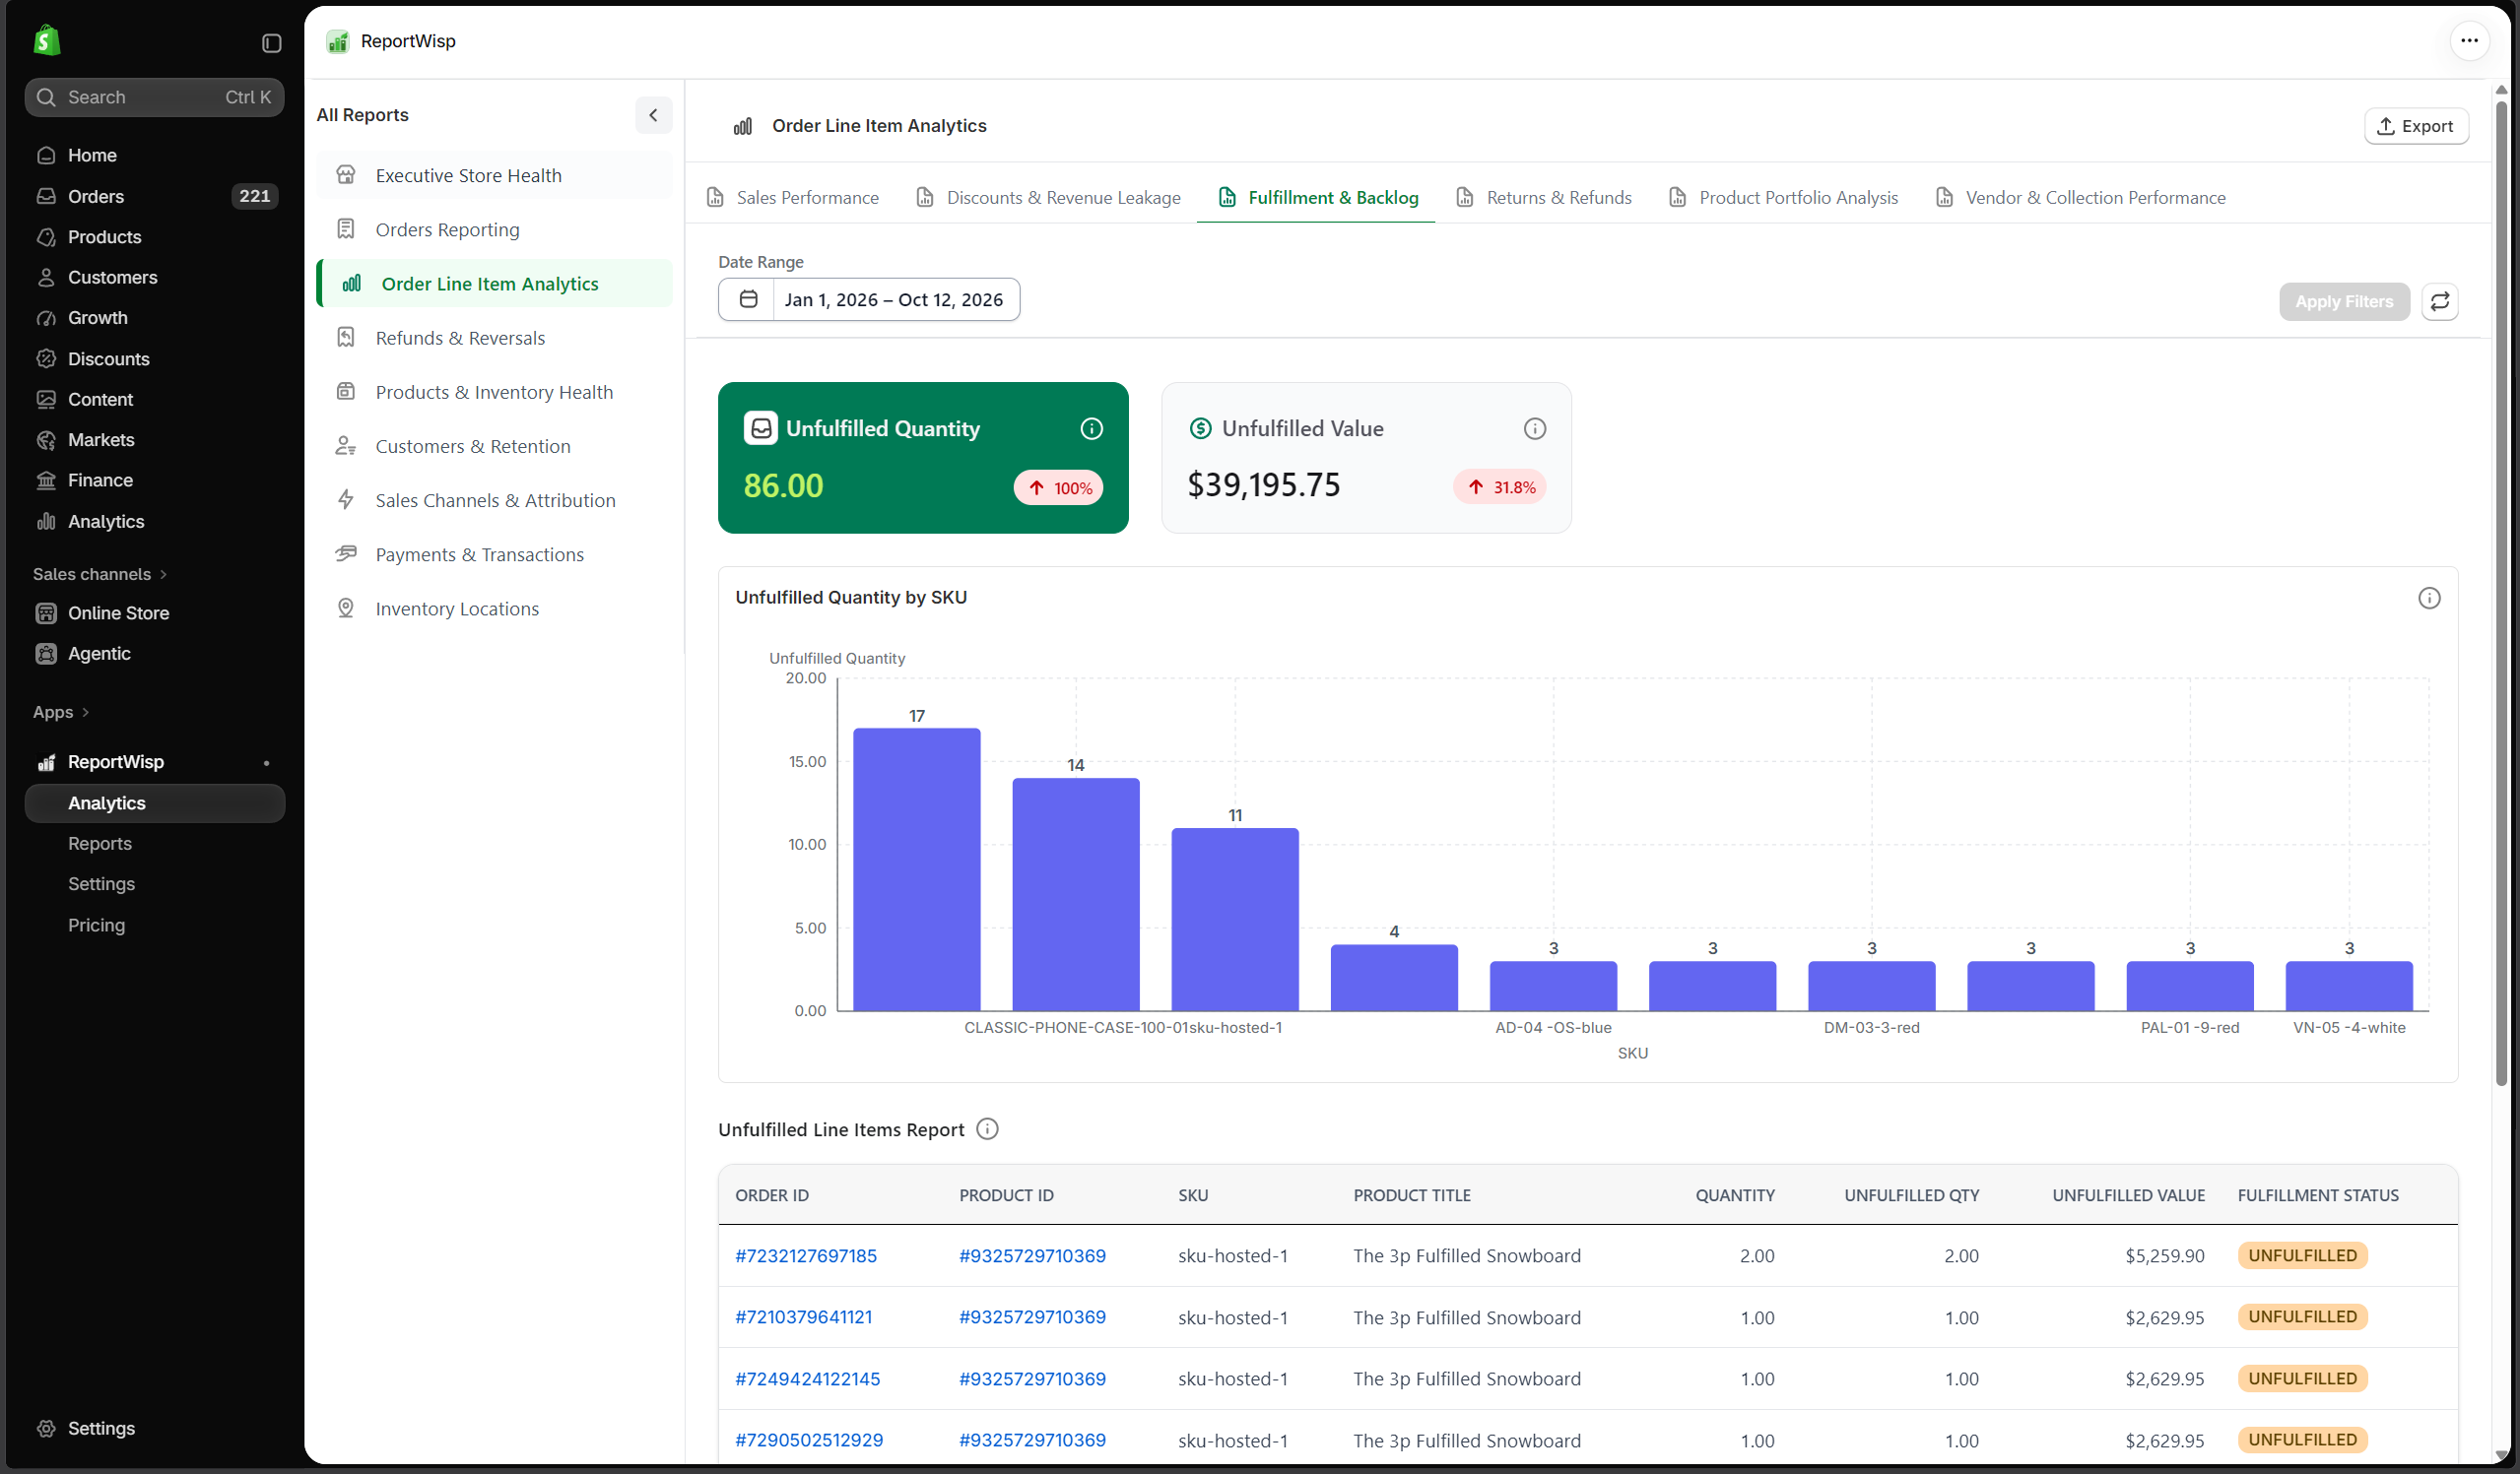The height and width of the screenshot is (1474, 2520).
Task: Open Shopify Analytics in main sidebar
Action: click(154, 521)
